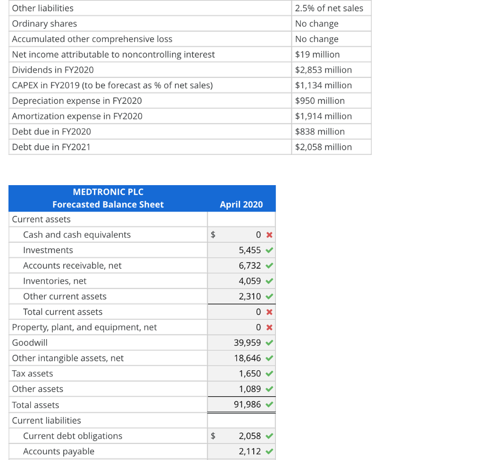
Task: Click the checkmark next to Total assets
Action: (x=269, y=404)
